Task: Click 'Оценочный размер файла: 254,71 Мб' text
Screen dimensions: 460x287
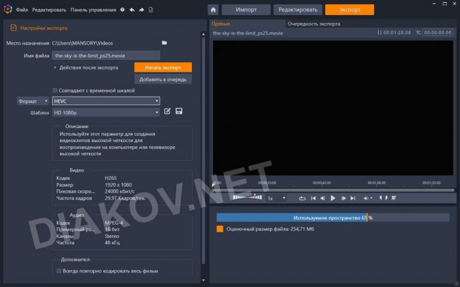Action: pos(270,229)
